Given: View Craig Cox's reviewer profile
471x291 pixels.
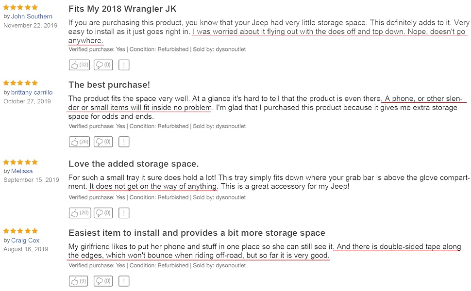Looking at the screenshot, I should point(25,240).
